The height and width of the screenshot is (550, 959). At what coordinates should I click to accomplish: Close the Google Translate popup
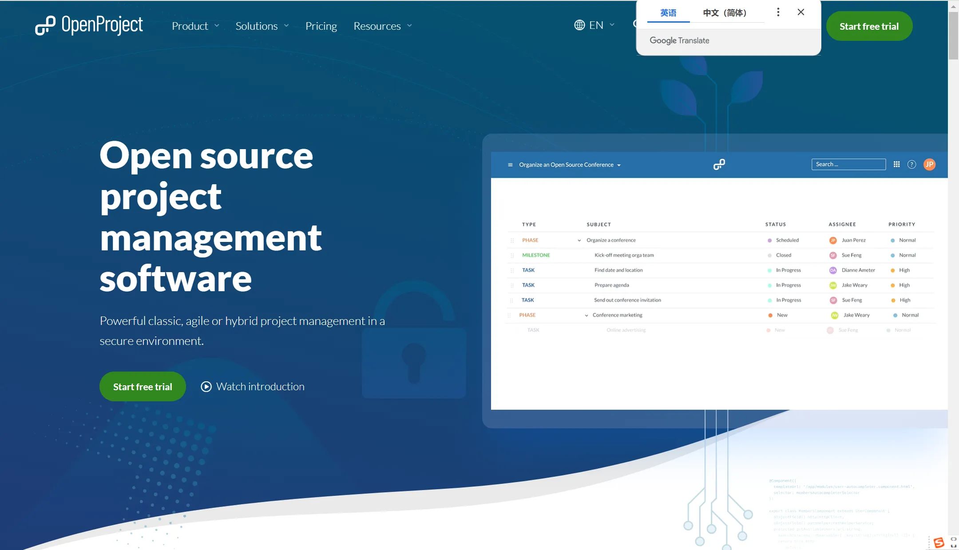click(800, 12)
